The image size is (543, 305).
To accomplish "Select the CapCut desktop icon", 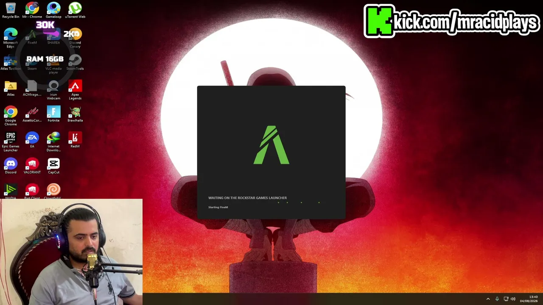I will click(53, 166).
